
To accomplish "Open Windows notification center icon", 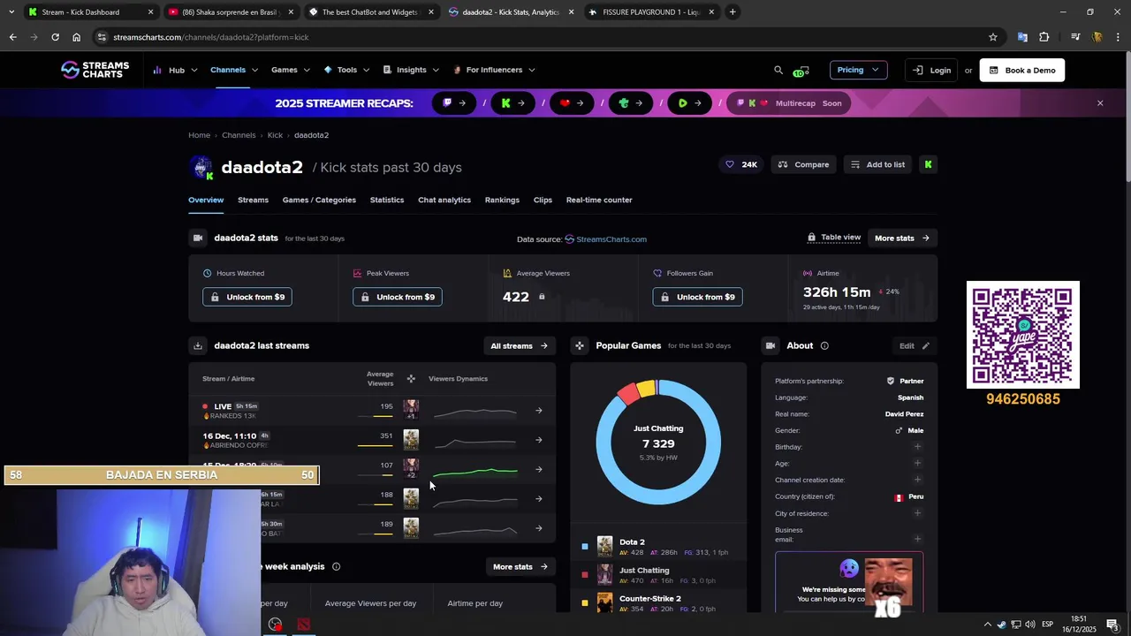I will pos(1112,625).
